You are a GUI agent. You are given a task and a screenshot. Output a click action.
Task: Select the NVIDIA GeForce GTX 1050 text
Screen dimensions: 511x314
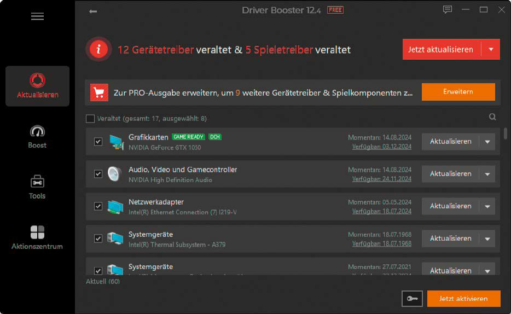(165, 148)
